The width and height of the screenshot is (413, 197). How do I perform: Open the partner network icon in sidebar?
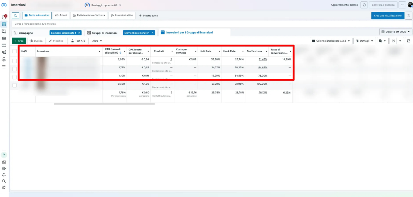4,60
